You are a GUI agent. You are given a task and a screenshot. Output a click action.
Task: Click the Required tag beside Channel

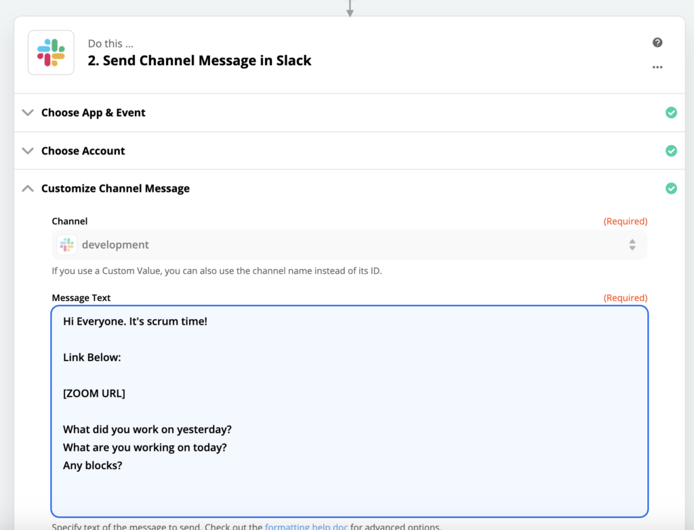click(x=626, y=221)
